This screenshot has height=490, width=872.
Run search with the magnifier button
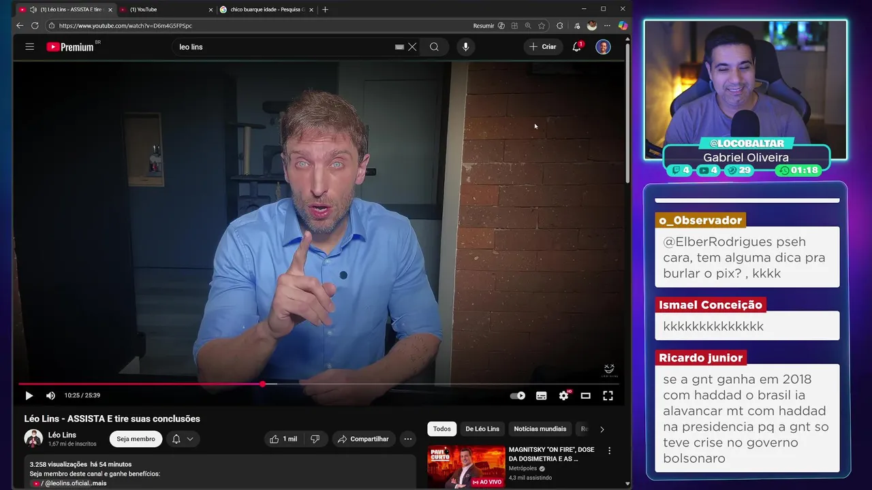click(x=434, y=47)
